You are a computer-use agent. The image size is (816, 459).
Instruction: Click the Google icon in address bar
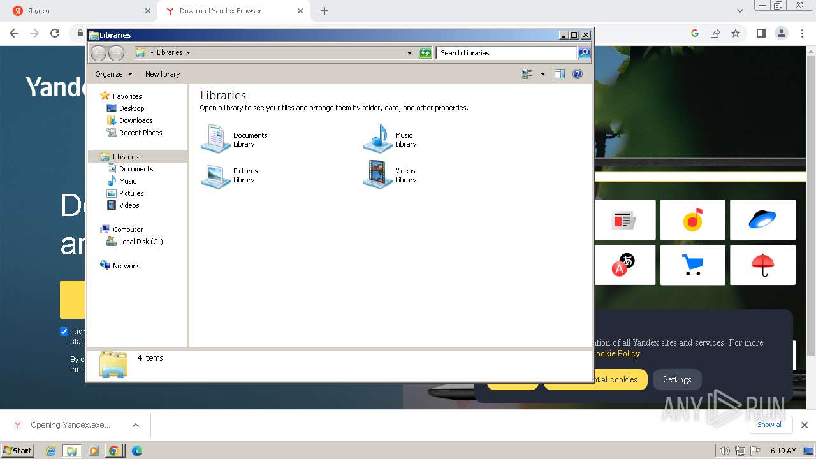695,33
